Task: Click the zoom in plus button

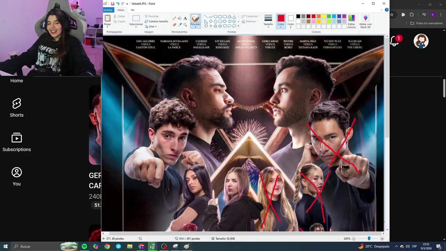Action: [382, 239]
